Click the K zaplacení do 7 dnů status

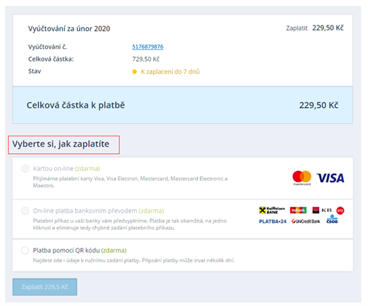coord(170,72)
